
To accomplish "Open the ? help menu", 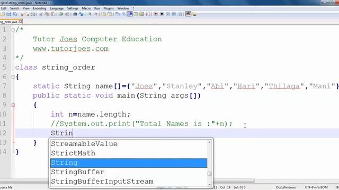I will (x=133, y=8).
